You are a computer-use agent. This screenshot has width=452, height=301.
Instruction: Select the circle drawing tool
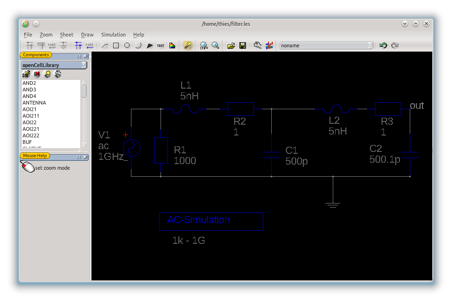pyautogui.click(x=127, y=45)
